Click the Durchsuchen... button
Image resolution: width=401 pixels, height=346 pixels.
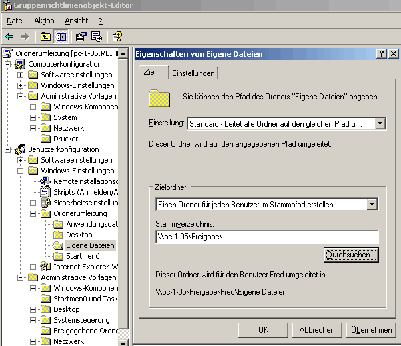[351, 255]
